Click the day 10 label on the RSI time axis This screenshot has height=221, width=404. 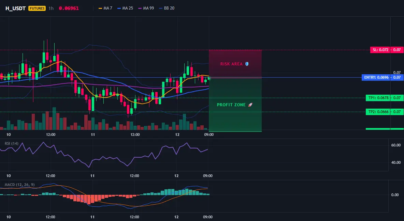pyautogui.click(x=9, y=176)
